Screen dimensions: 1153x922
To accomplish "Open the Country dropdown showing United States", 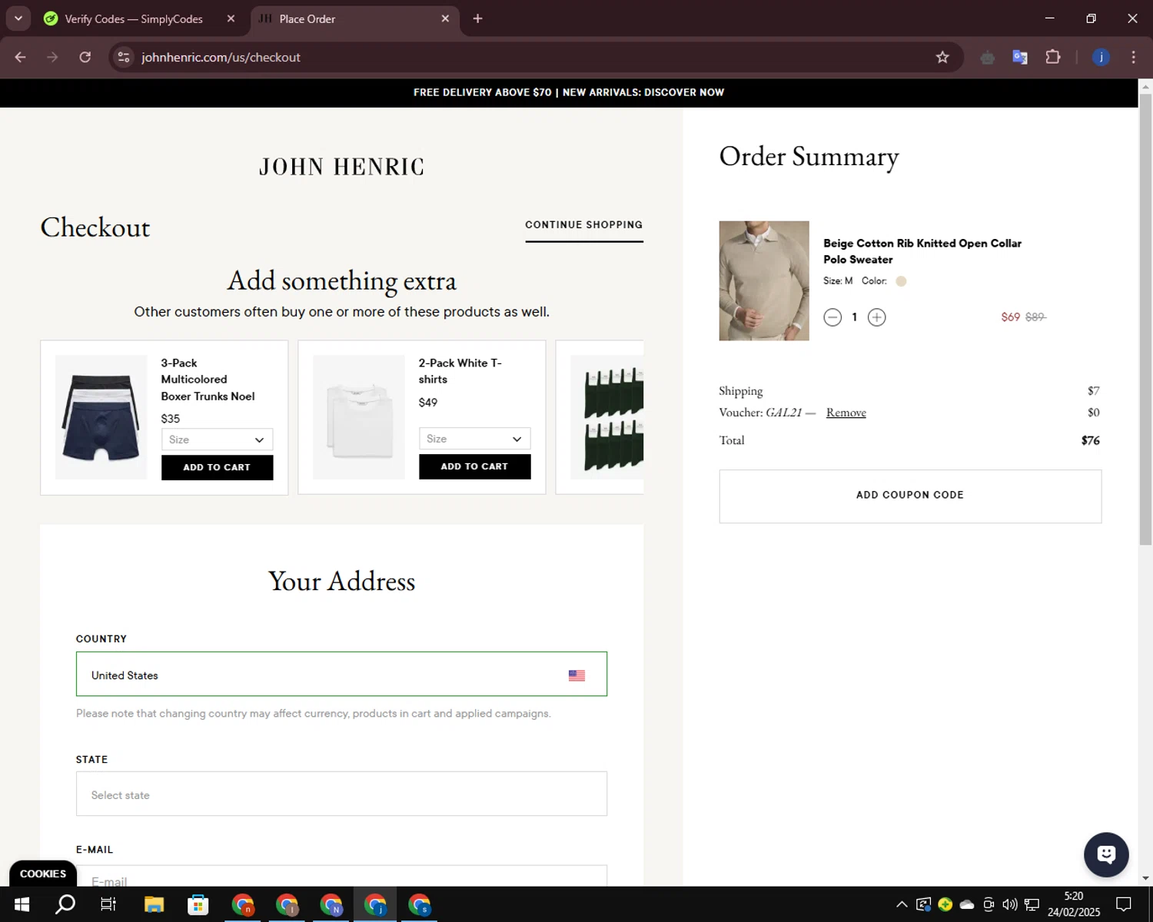I will [341, 674].
